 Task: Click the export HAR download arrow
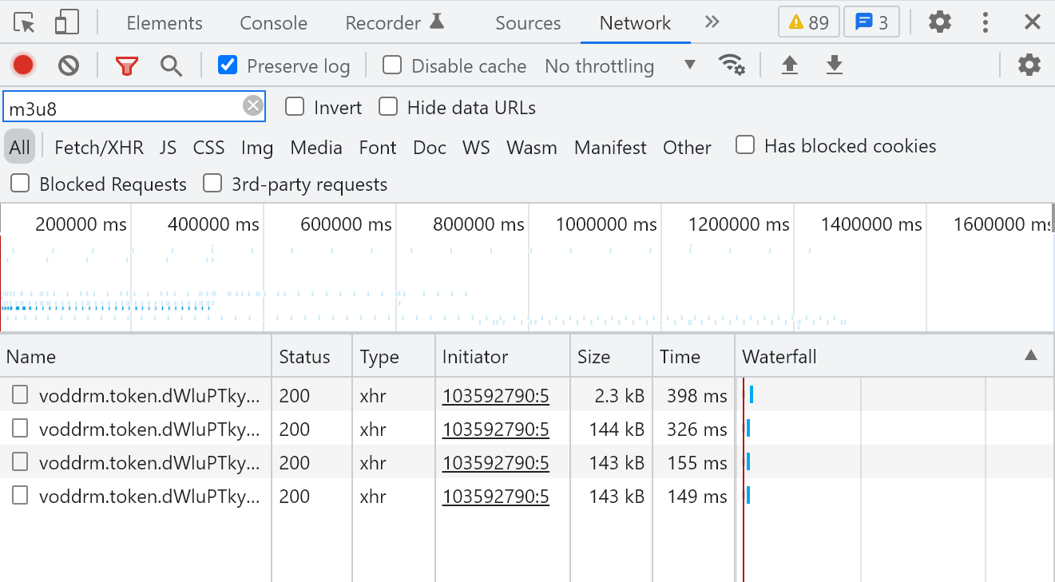[834, 65]
